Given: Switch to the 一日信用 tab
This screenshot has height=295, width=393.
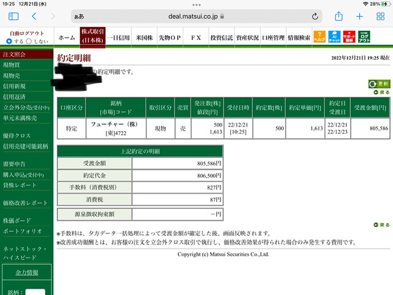Looking at the screenshot, I should [119, 37].
